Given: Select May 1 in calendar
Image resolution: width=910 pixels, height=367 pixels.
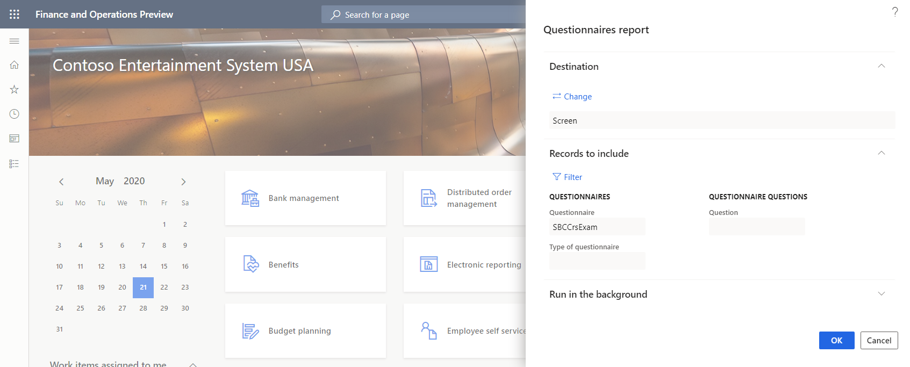Looking at the screenshot, I should click(164, 225).
